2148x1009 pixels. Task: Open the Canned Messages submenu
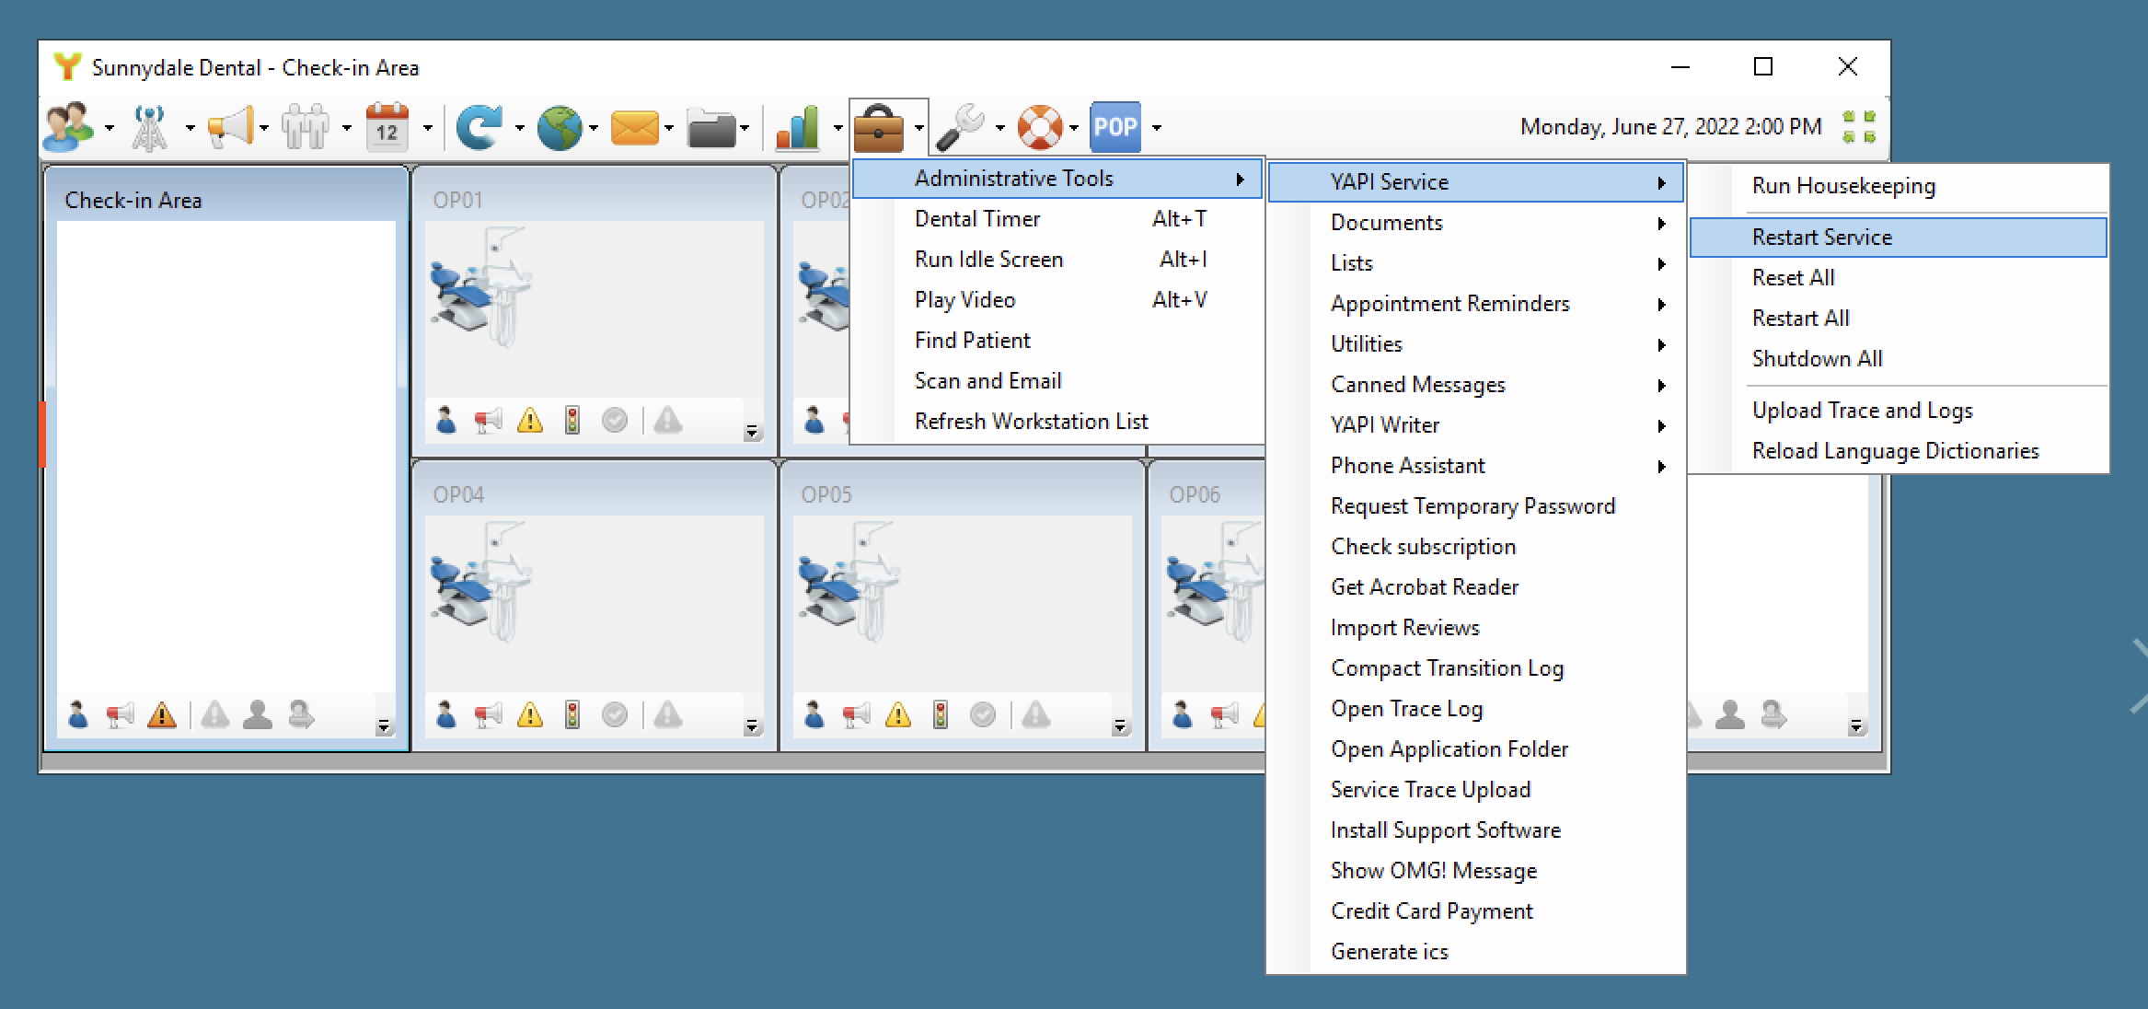(1476, 385)
